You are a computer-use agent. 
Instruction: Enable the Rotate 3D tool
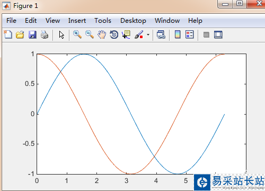[114, 34]
